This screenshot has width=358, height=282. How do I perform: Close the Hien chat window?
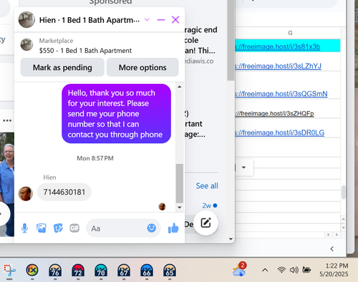[x=175, y=20]
